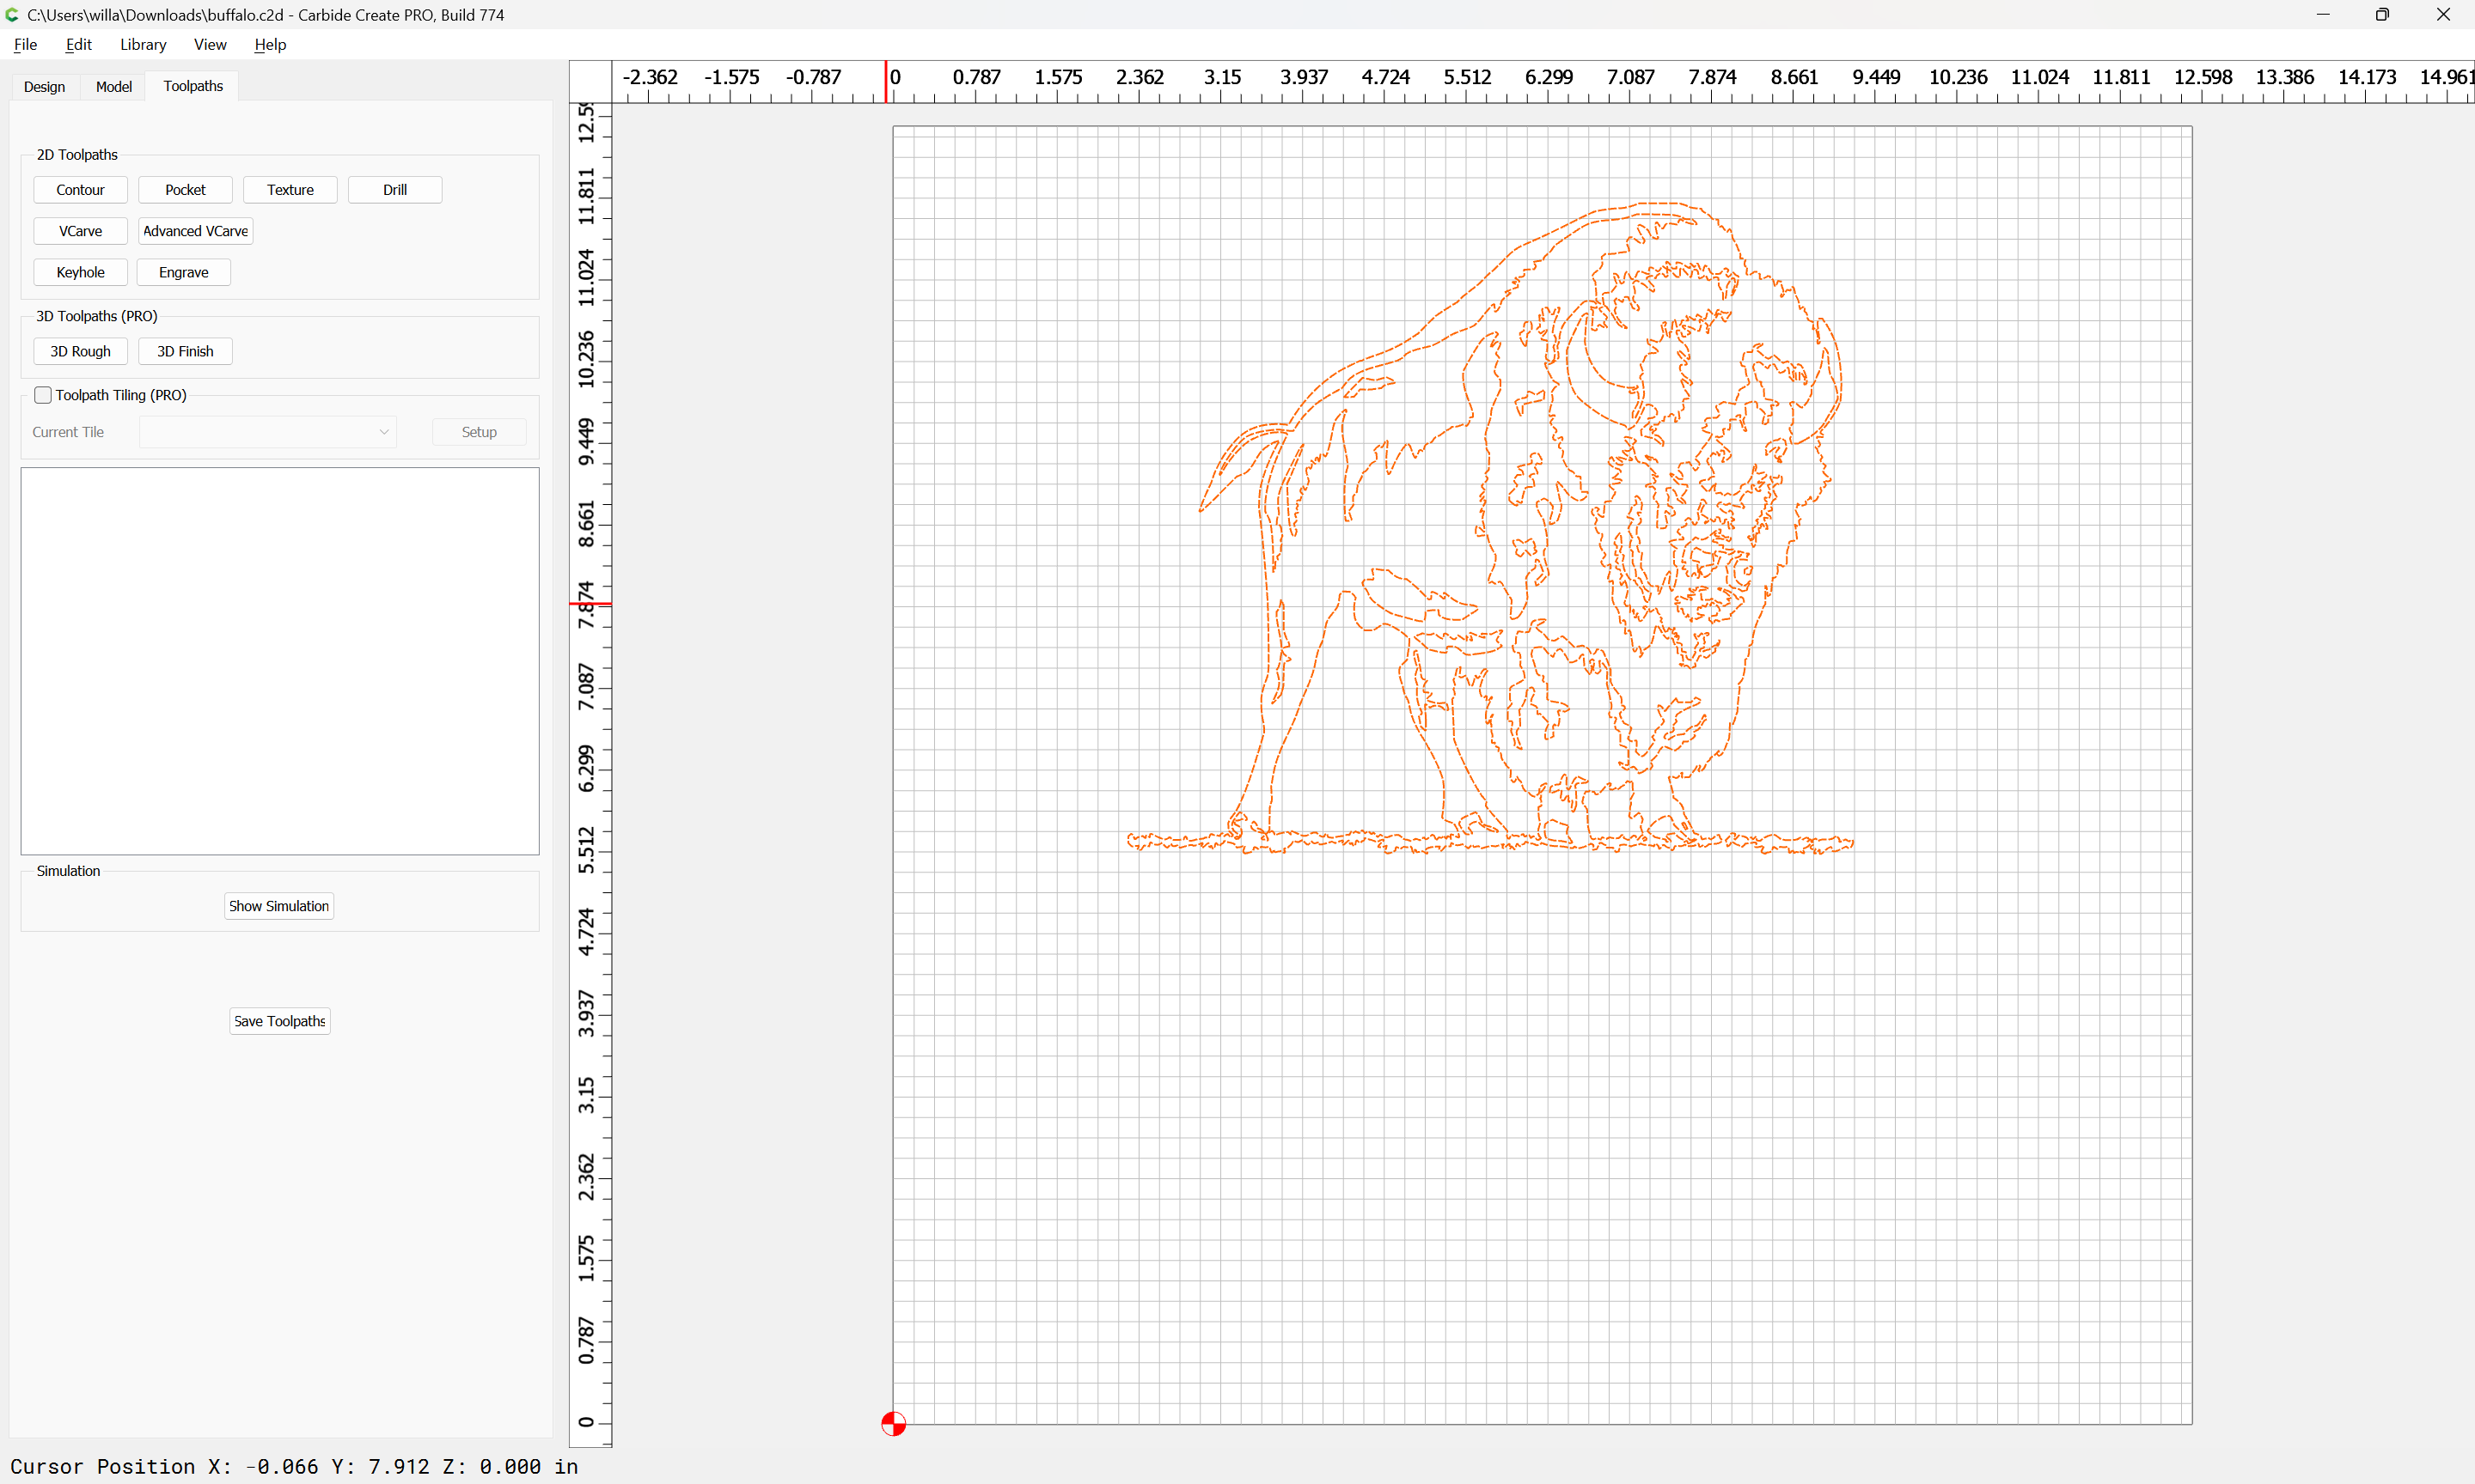Image resolution: width=2475 pixels, height=1484 pixels.
Task: Click the Carbide Create app icon in title bar
Action: [12, 15]
